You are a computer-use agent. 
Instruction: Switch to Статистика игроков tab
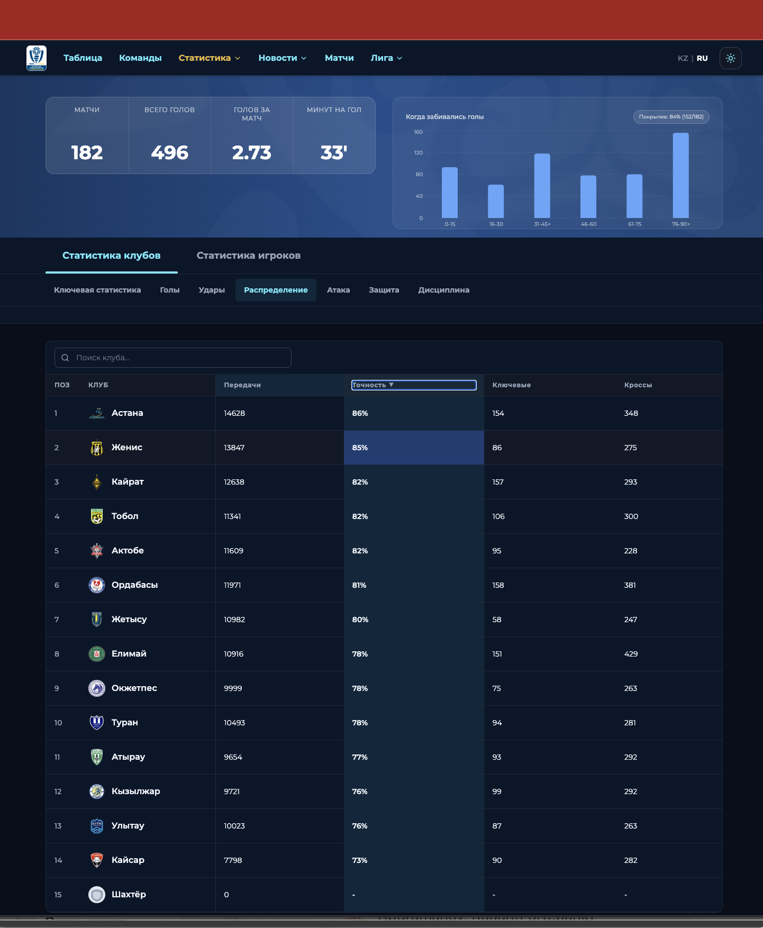click(248, 256)
